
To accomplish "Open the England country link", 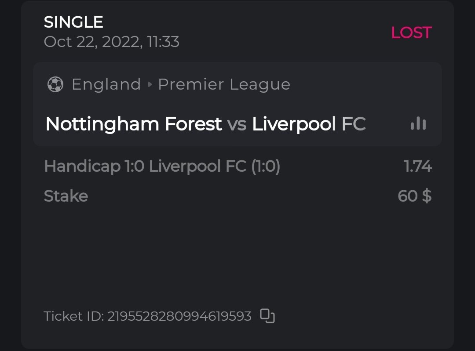I will 106,84.
